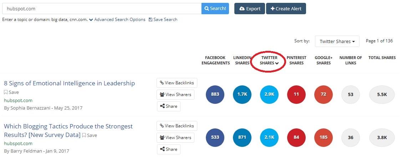Create a new alert
The image size is (402, 159).
pyautogui.click(x=286, y=9)
